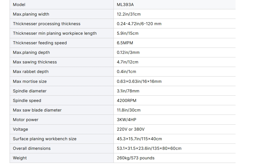The image size is (266, 164).
Task: Click the 220V or 380V voltage value
Action: click(x=131, y=129)
